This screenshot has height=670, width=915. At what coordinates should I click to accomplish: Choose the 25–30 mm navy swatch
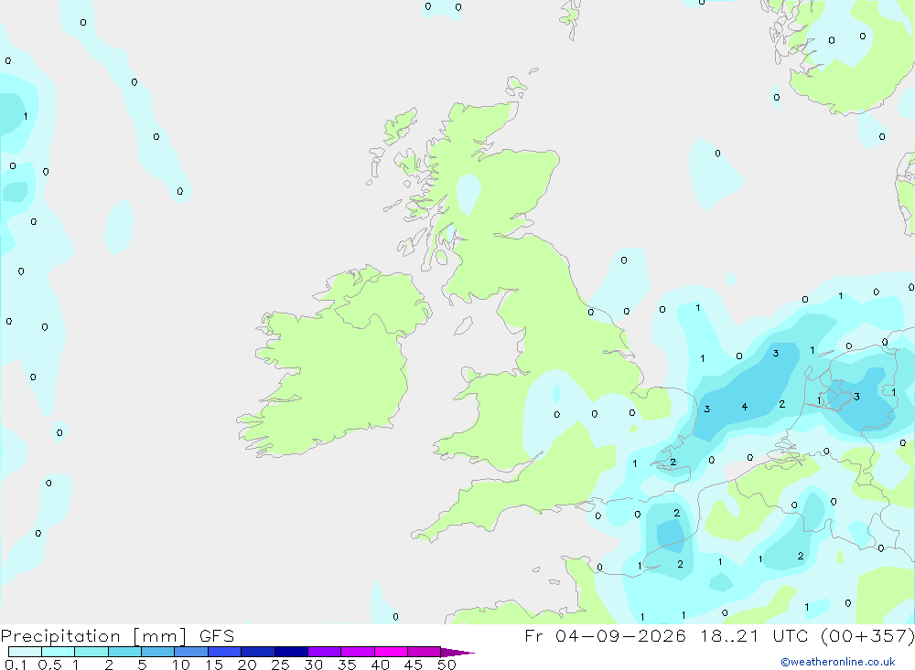(x=291, y=652)
